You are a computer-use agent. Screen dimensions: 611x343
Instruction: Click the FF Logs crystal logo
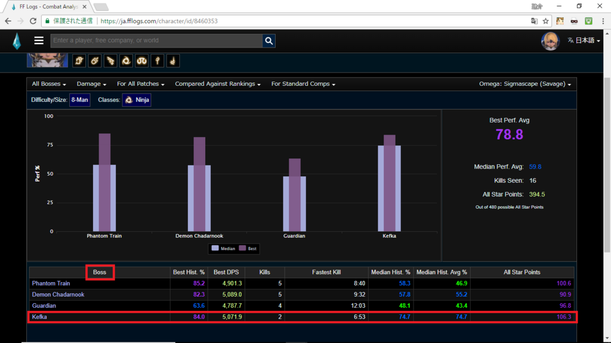point(17,41)
